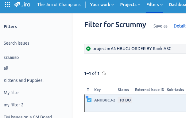Open issue key ANHBUCJ-2

coord(105,100)
